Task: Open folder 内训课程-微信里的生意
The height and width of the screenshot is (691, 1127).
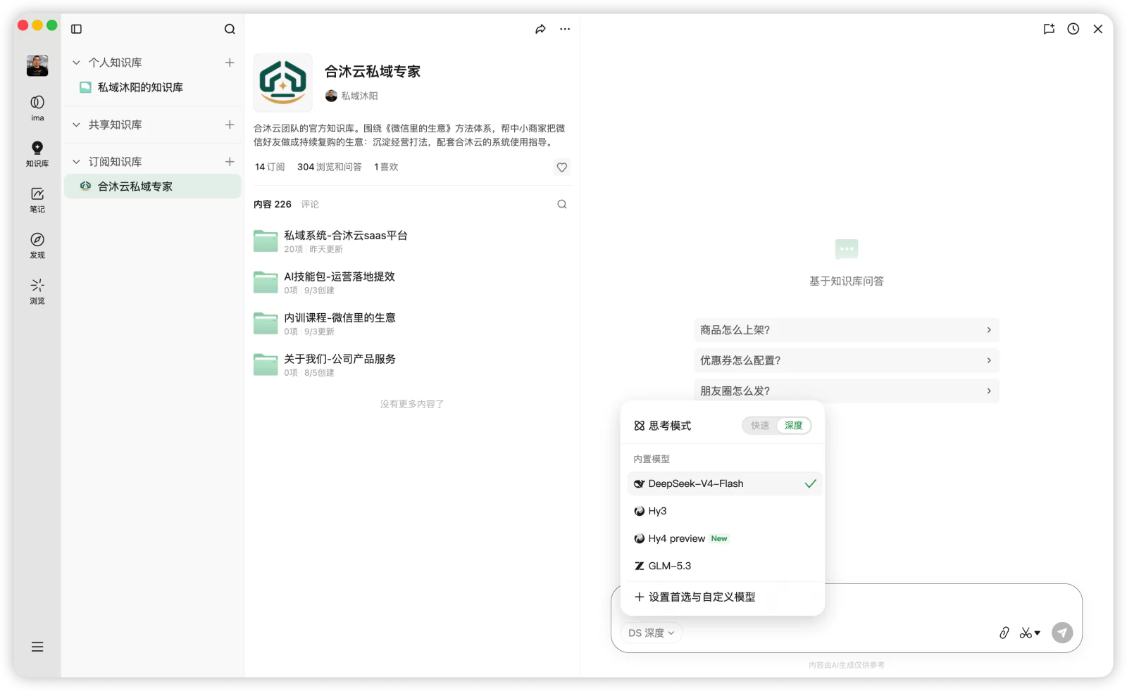Action: [412, 324]
